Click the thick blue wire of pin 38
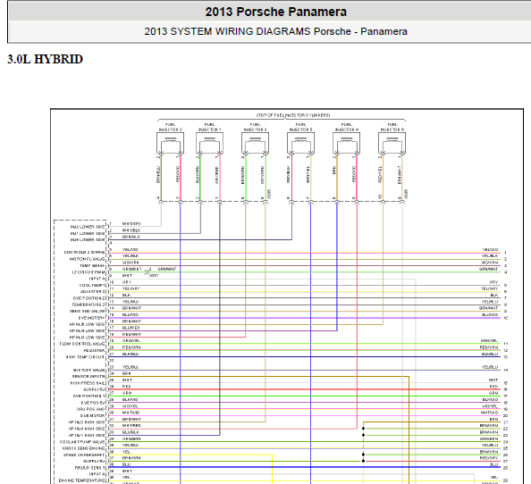This screenshot has height=484, width=531. tap(305, 467)
